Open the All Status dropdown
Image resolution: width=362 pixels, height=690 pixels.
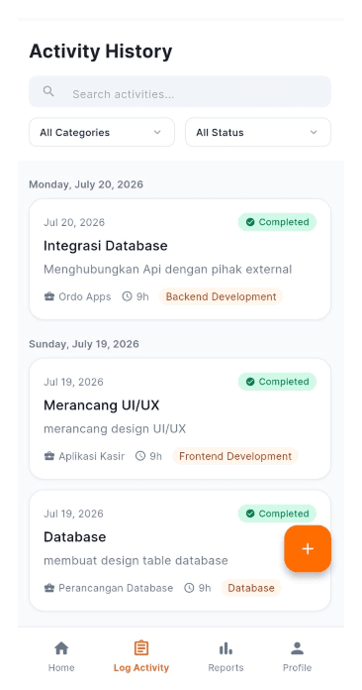click(258, 132)
